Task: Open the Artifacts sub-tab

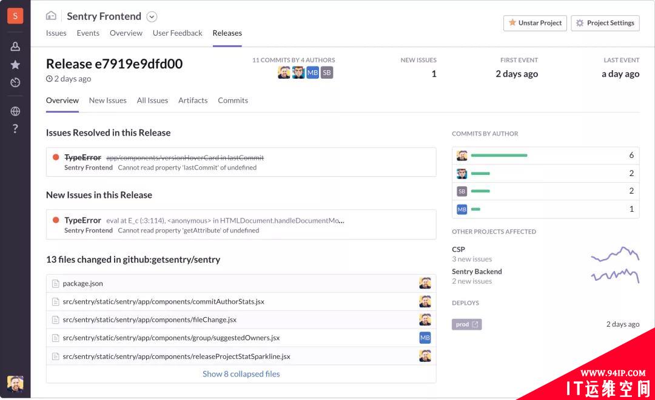Action: [193, 100]
